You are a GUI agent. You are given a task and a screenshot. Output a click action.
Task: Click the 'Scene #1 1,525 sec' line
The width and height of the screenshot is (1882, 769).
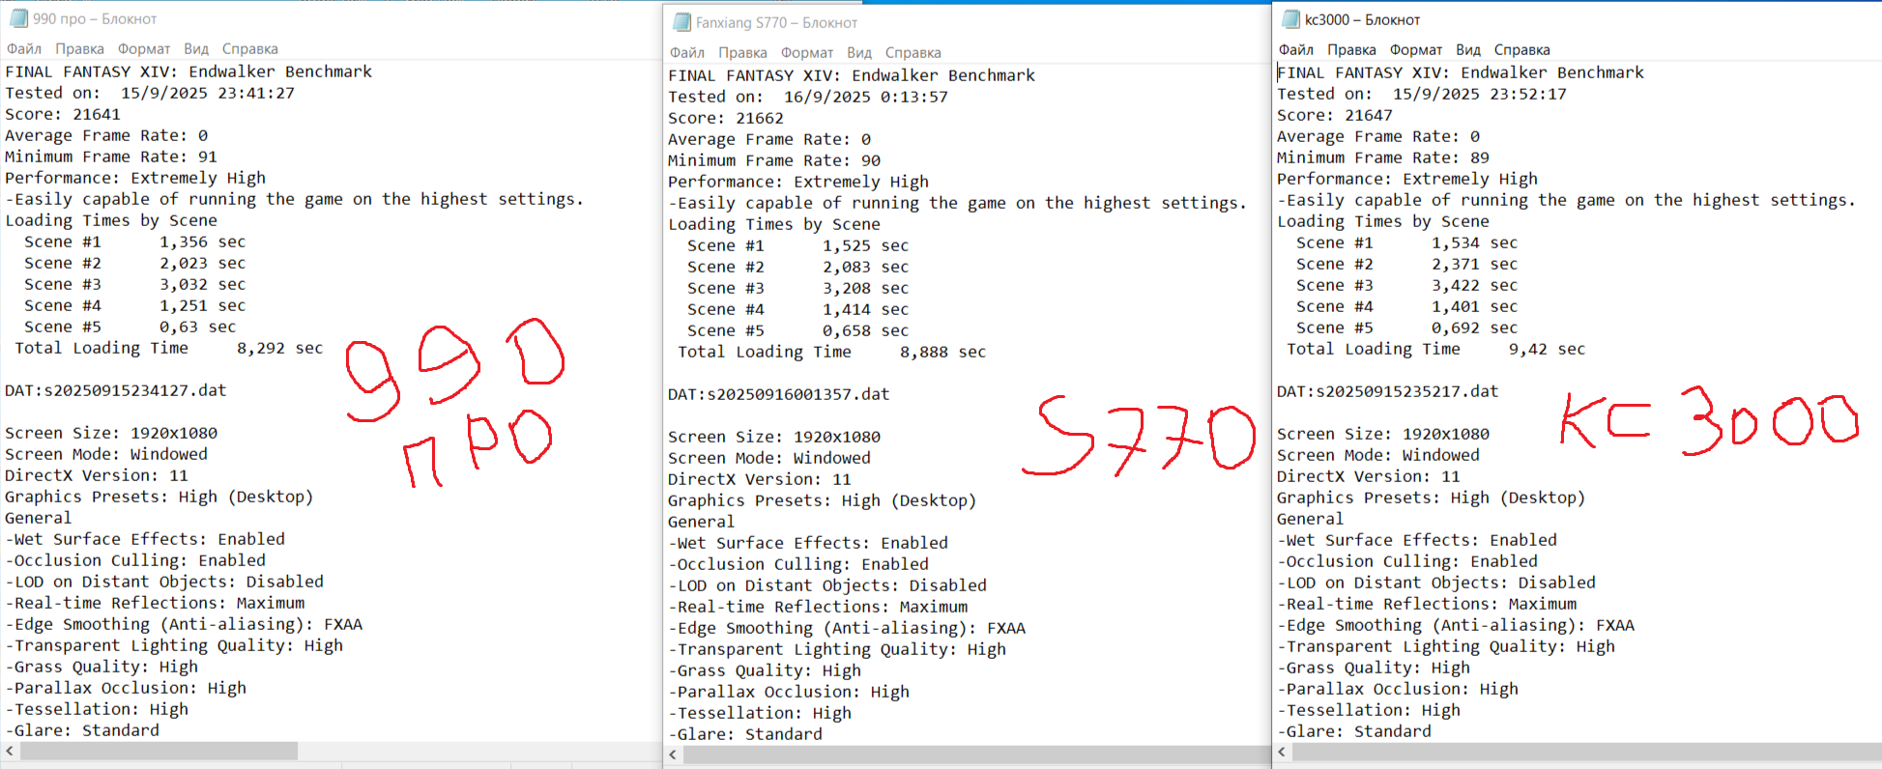[798, 245]
